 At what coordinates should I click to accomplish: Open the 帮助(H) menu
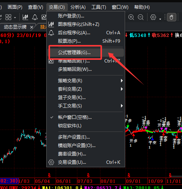pos(142,7)
